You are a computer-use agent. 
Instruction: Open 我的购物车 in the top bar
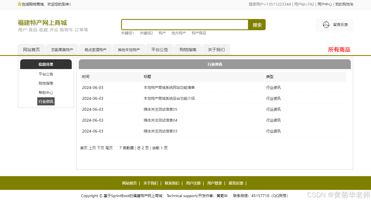(x=344, y=4)
